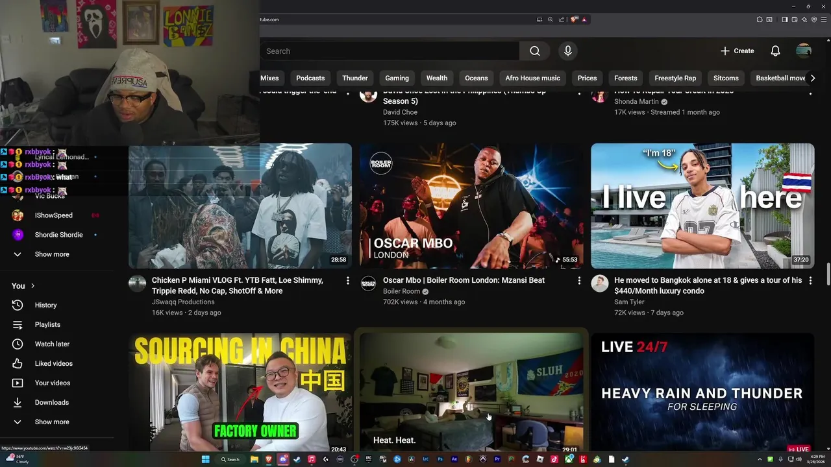
Task: Expand the You section chevron
Action: click(32, 286)
